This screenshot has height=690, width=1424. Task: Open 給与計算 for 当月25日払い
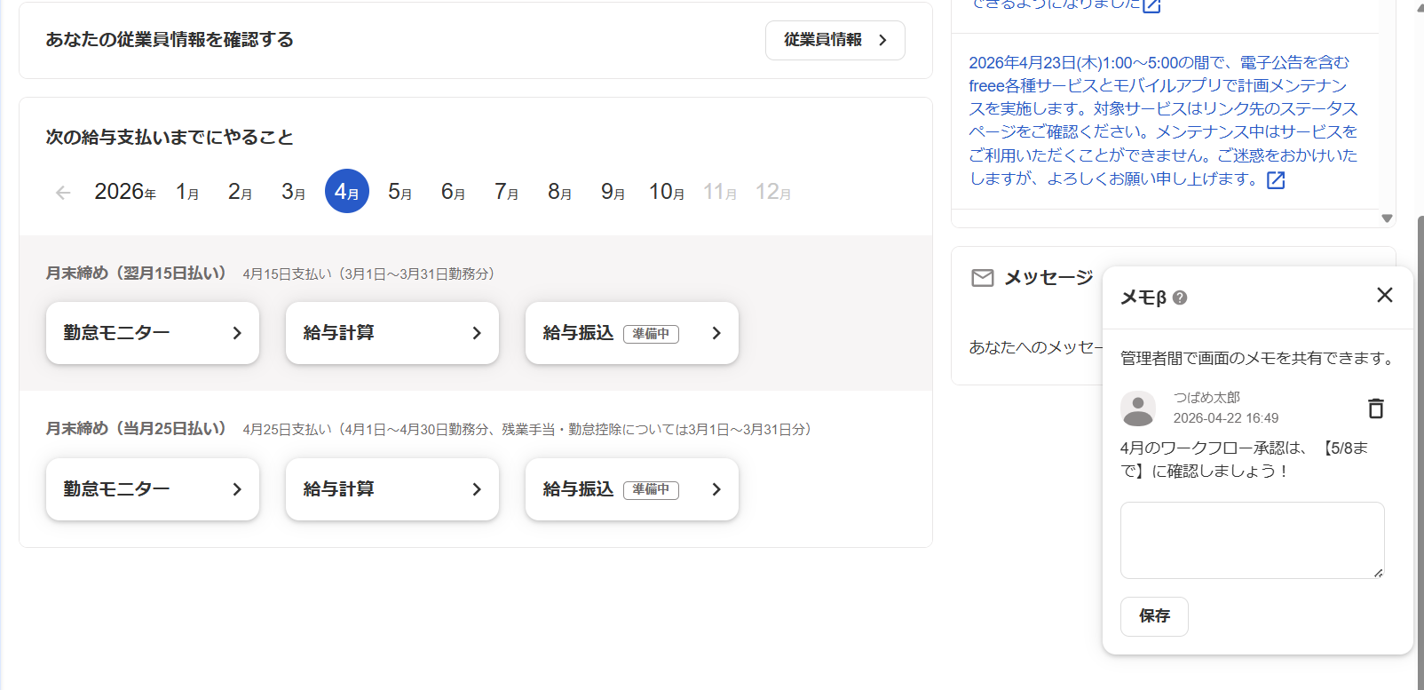coord(392,489)
